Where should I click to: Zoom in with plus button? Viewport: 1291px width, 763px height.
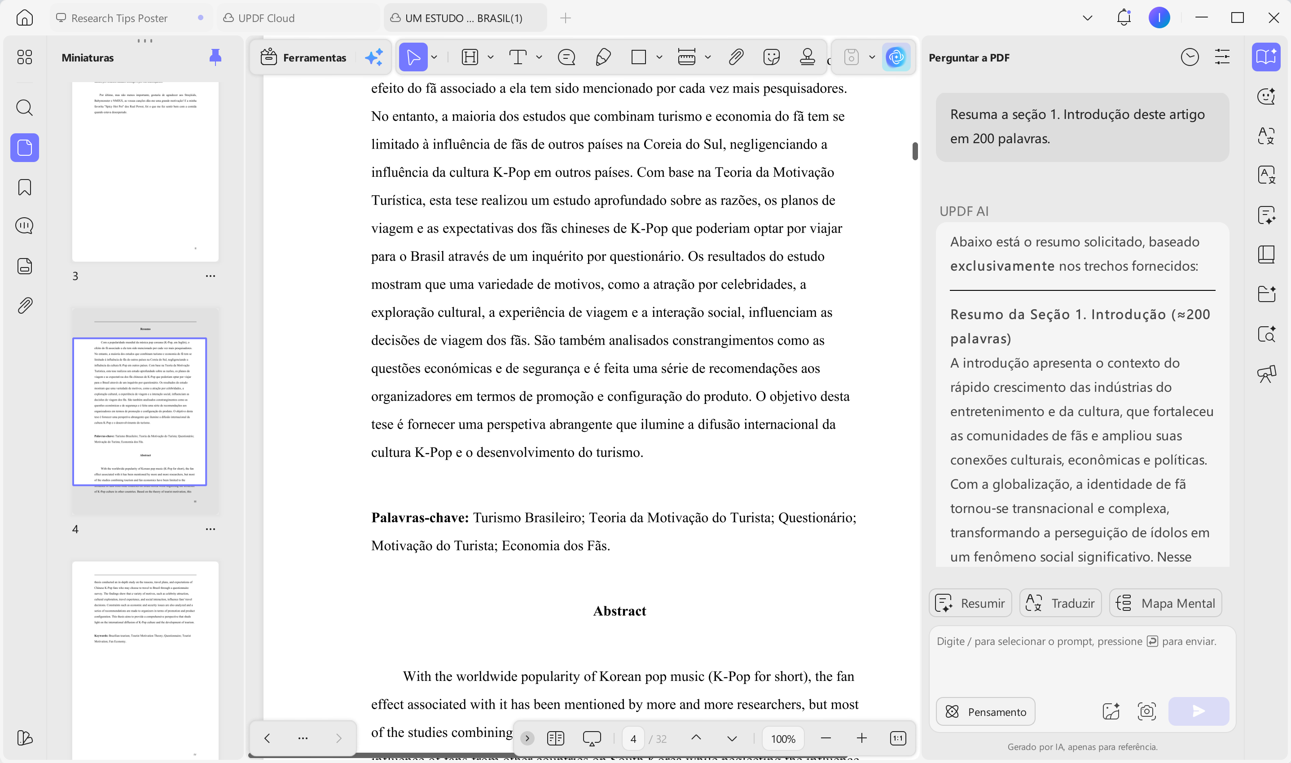[x=862, y=738]
